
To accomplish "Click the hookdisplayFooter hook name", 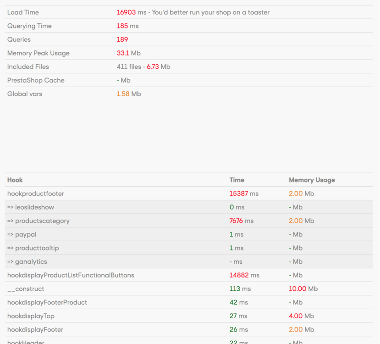I will tap(35, 330).
